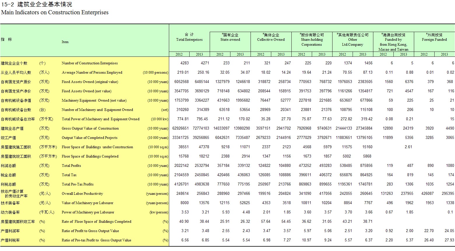The image size is (455, 251).
Task: Click row label 'Total Profits'
Action: point(71,166)
